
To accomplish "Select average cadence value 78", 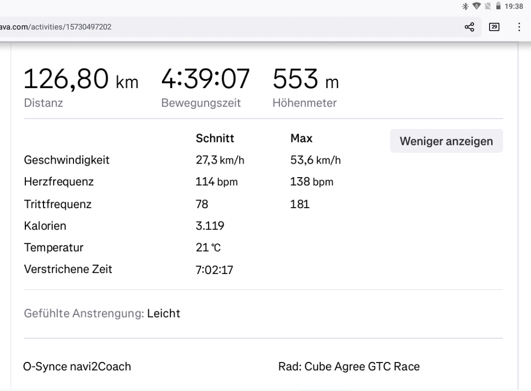I will (202, 205).
